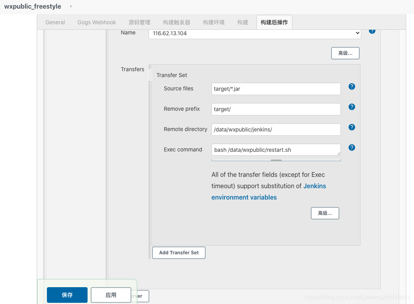Switch to the General tab

(55, 22)
